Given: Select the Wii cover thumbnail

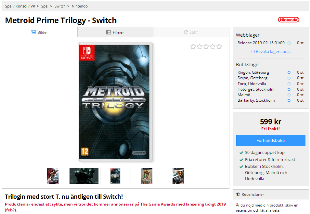Looking at the screenshot, I should [53, 176].
